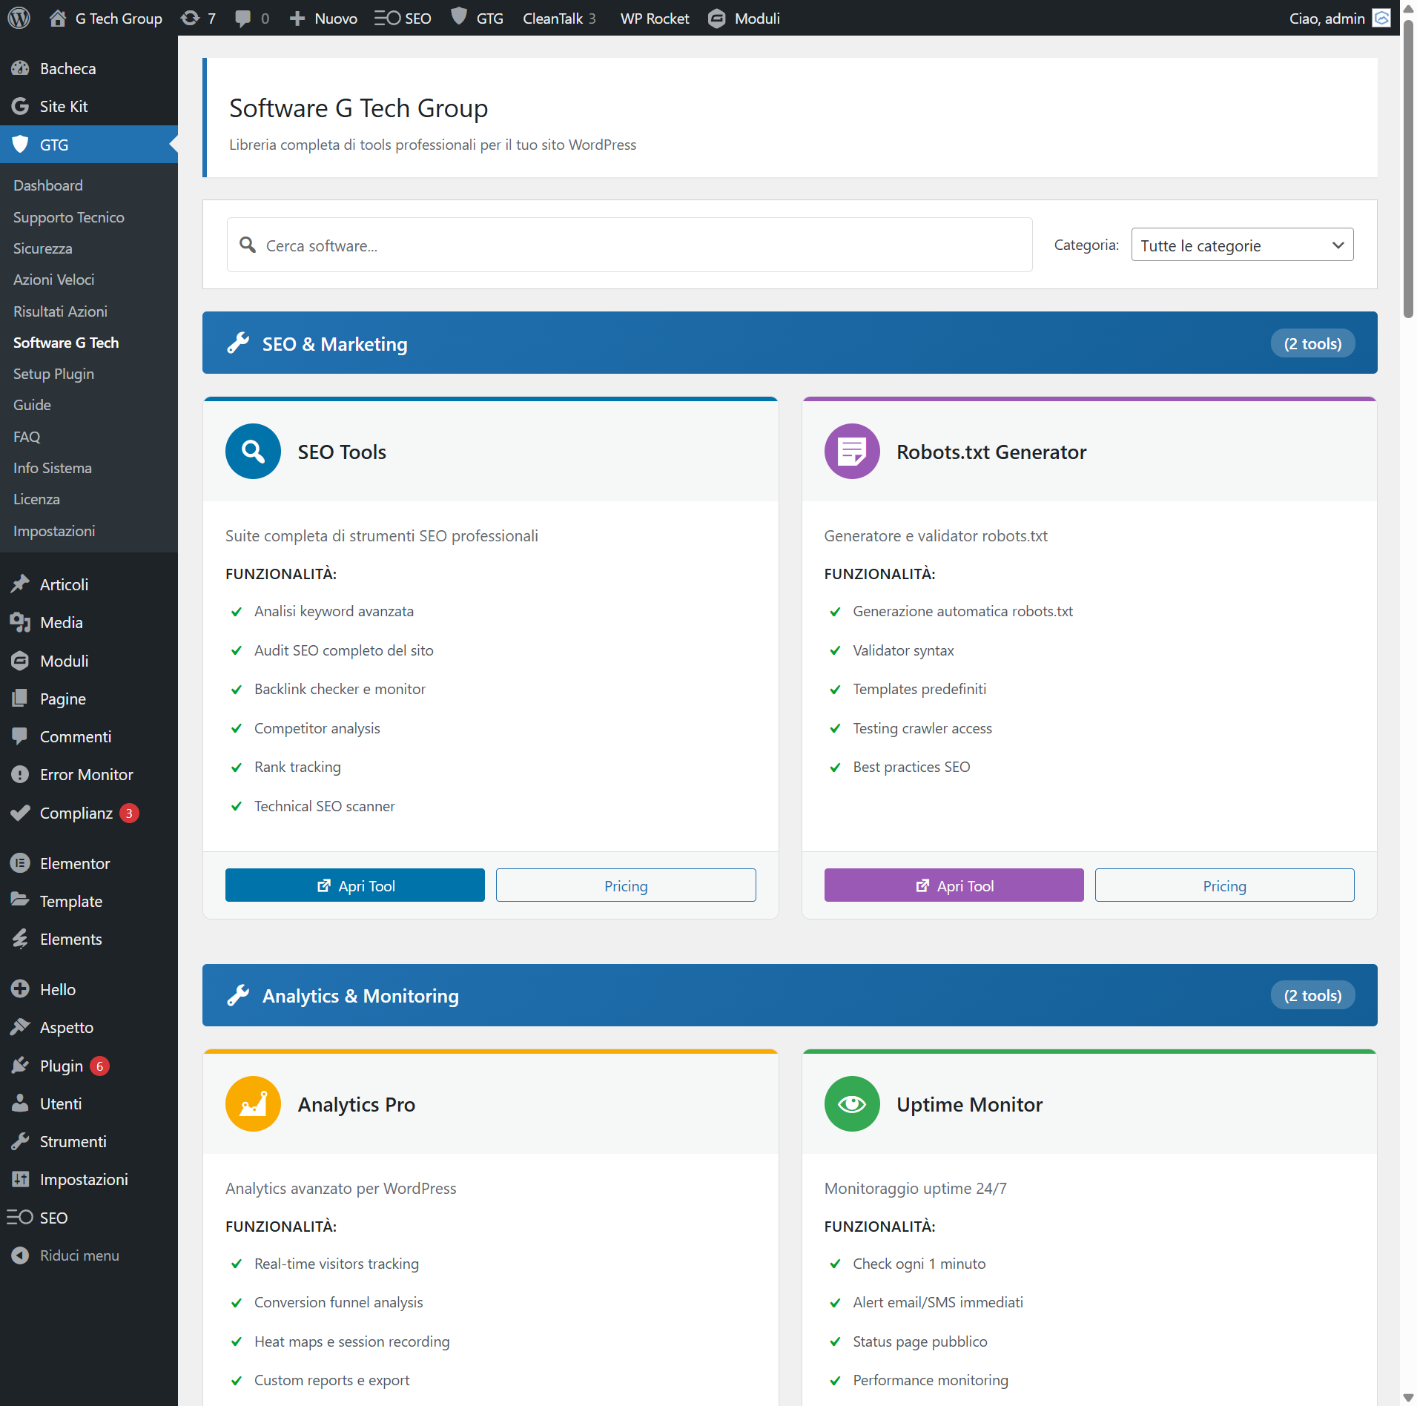
Task: Open Sicurezza in the GTG submenu
Action: tap(42, 248)
